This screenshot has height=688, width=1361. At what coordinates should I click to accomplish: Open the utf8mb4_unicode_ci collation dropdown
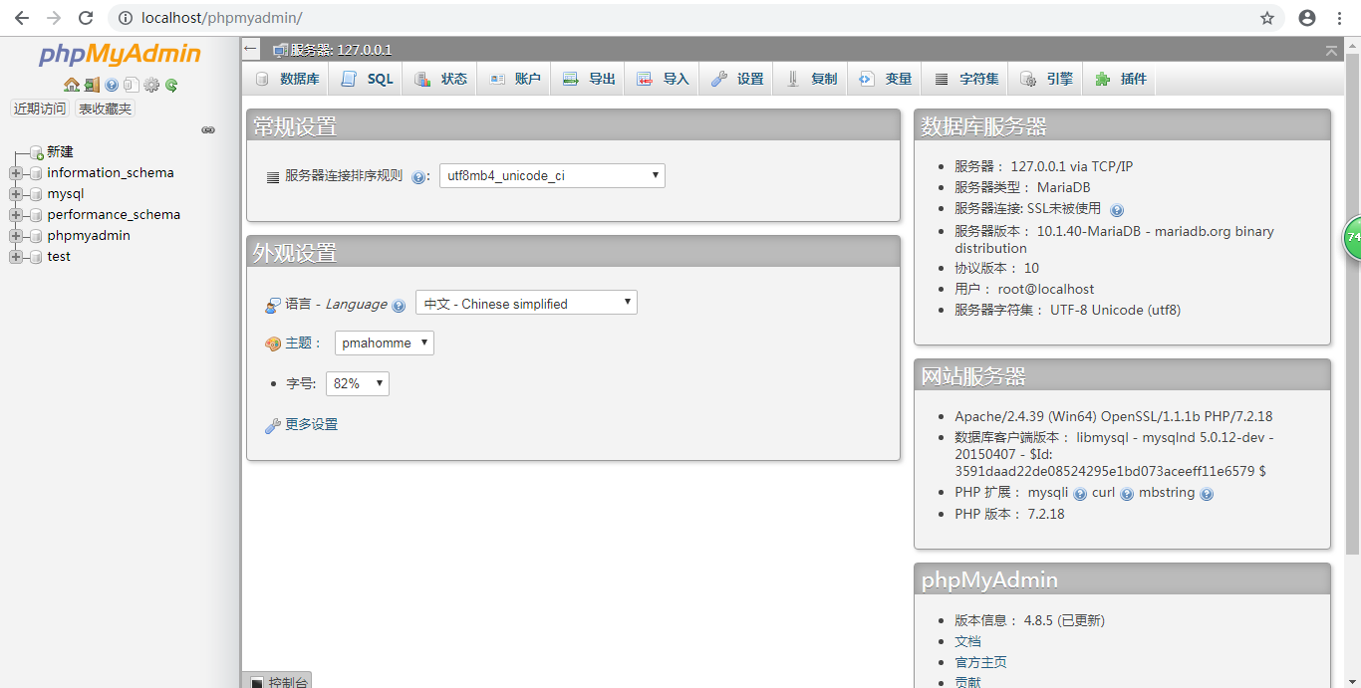(552, 175)
